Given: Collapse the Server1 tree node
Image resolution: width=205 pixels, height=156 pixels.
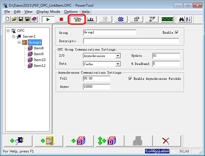Looking at the screenshot, I should click(13, 37).
